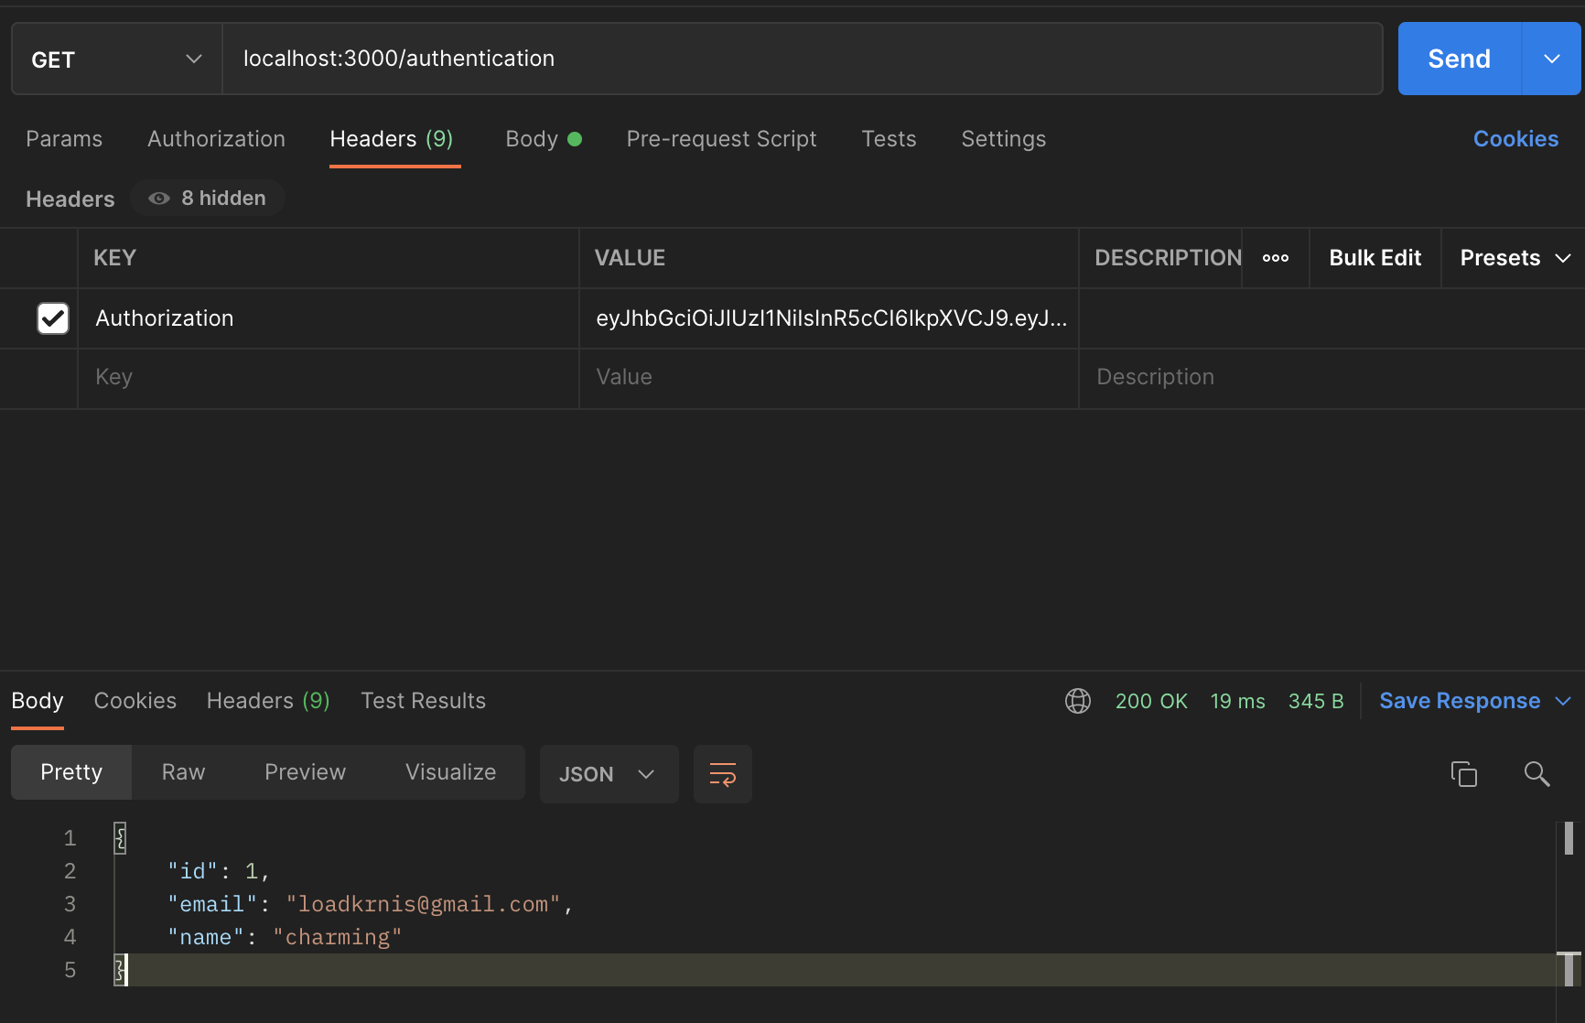
Task: Switch to the Params tab
Action: click(x=64, y=139)
